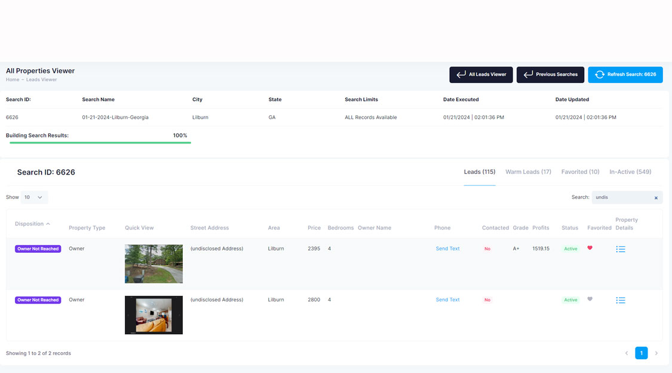Go to next page arrow
The height and width of the screenshot is (373, 672).
656,353
